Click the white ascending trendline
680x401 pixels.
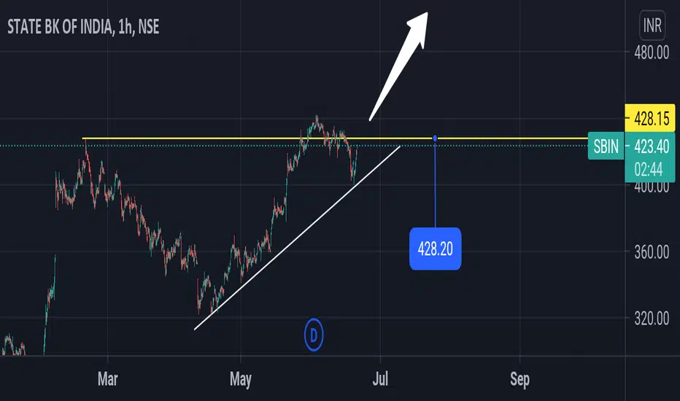[x=298, y=238]
